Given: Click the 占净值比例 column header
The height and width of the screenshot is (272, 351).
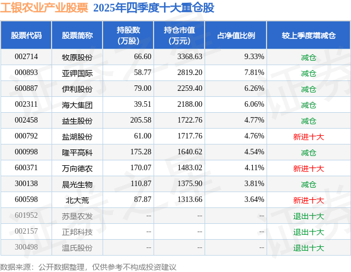Looking at the screenshot, I should pos(236,35).
